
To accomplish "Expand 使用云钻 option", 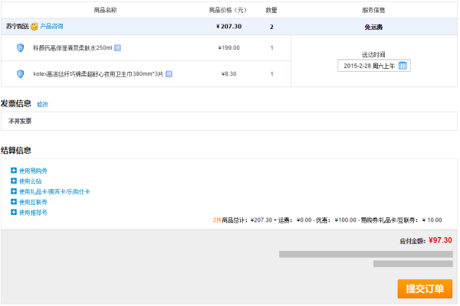I will point(31,181).
